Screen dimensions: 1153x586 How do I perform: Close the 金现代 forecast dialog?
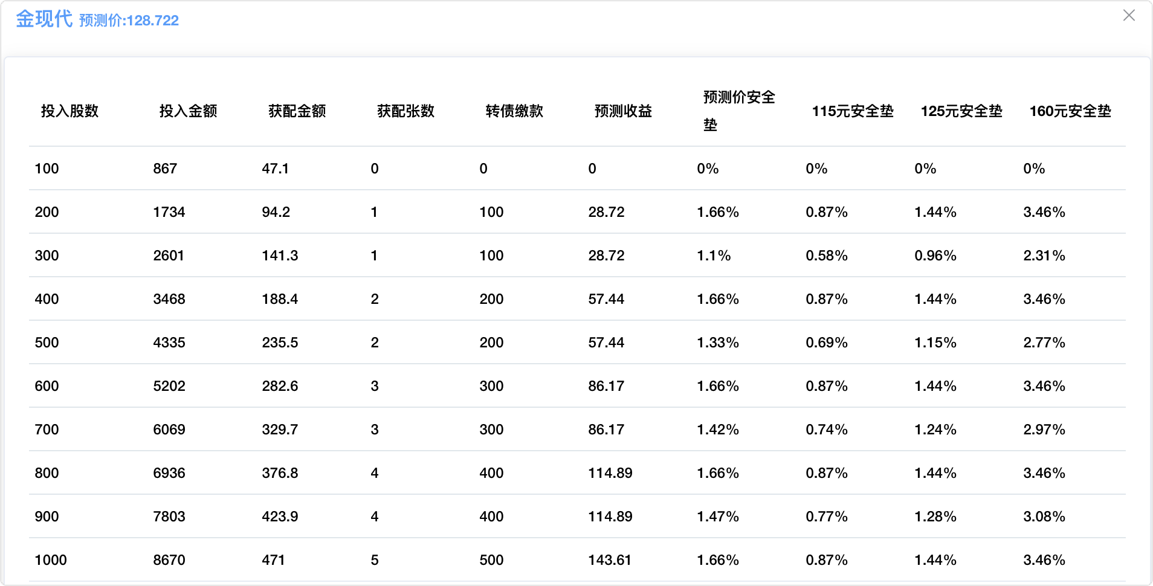[x=1128, y=16]
